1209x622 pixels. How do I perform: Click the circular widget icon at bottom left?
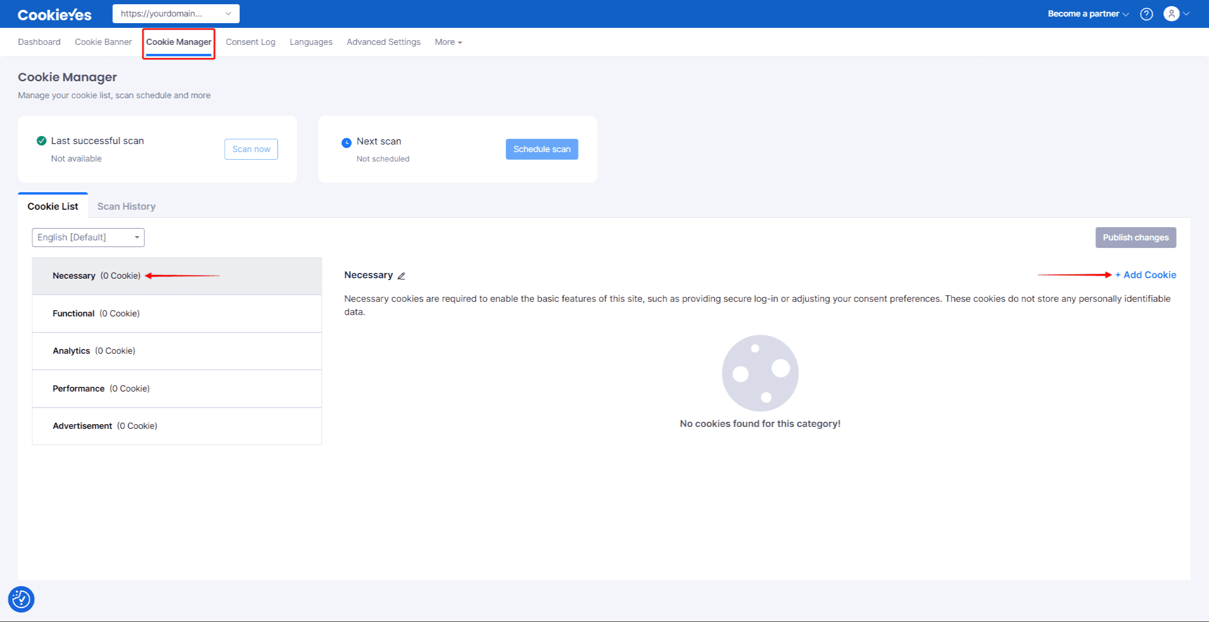[x=21, y=599]
